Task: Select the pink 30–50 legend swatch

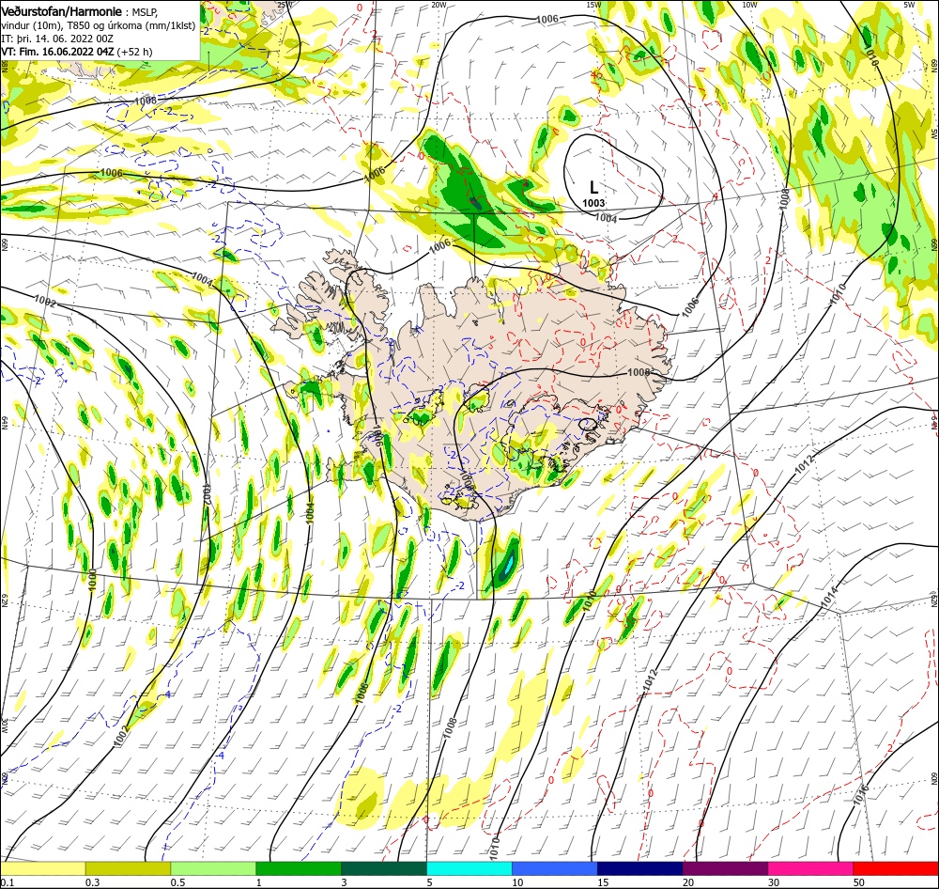Action: point(810,868)
